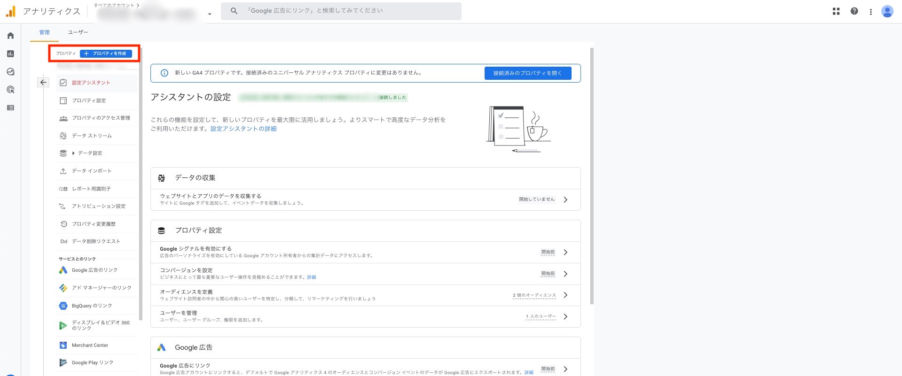Open the Reports bar-chart icon
902x376 pixels.
click(10, 54)
